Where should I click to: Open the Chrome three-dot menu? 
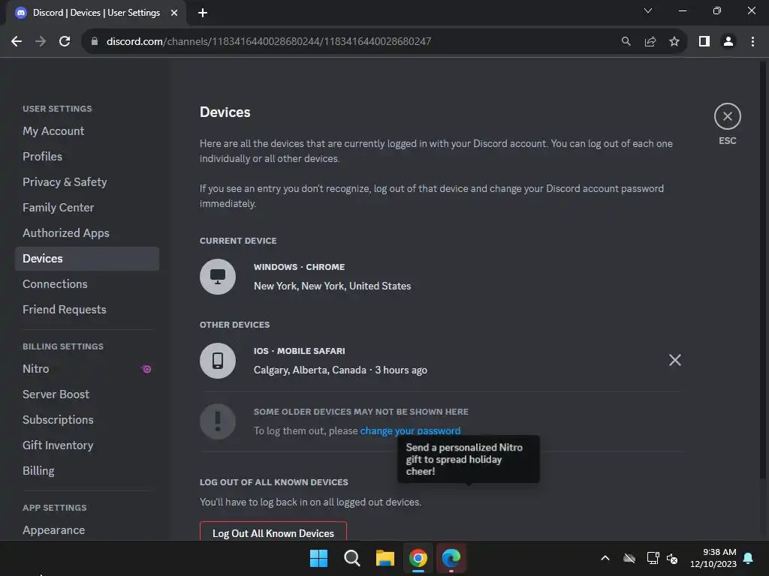pyautogui.click(x=752, y=41)
